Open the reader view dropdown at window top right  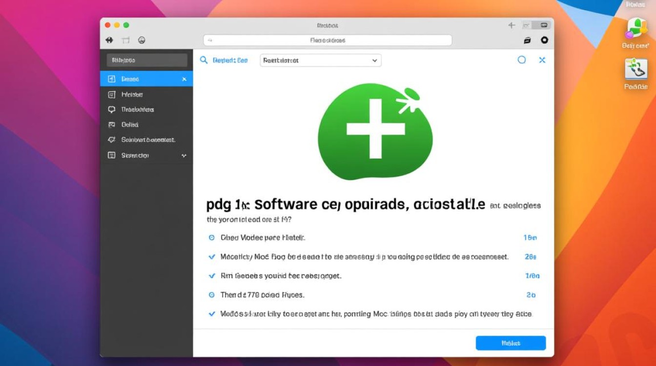point(543,25)
